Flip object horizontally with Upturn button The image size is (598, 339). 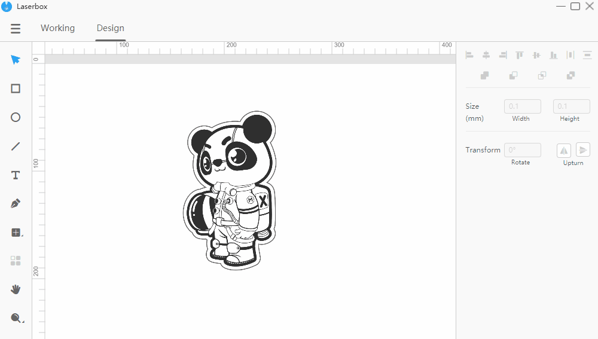tap(564, 150)
